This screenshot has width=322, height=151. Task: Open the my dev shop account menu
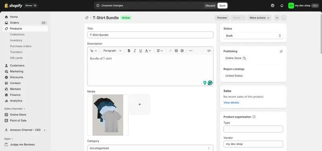pyautogui.click(x=303, y=6)
